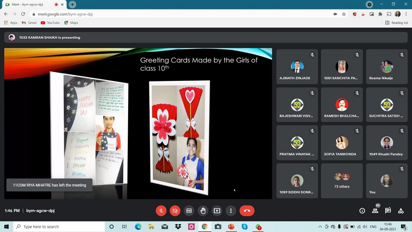Unmute the microphone in the call bar

161,211
